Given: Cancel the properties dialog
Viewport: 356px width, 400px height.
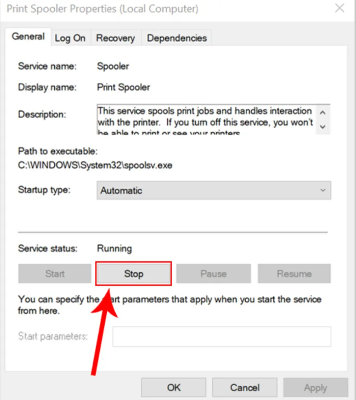Looking at the screenshot, I should [x=245, y=388].
